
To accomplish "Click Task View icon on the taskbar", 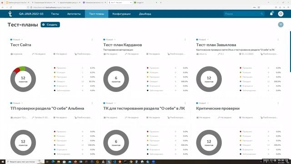I will tap(47, 162).
